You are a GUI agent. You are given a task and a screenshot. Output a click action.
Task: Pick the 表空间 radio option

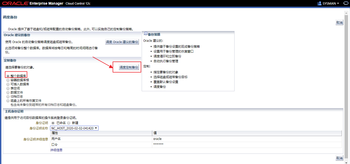point(8,88)
